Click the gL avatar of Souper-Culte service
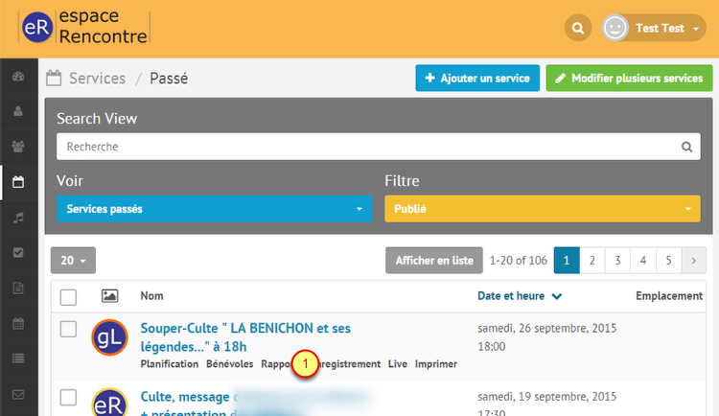719x416 pixels. point(109,337)
